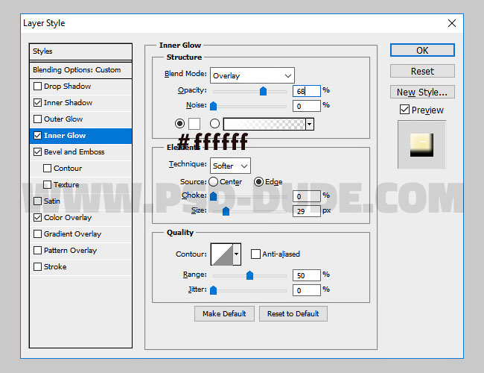This screenshot has width=484, height=373.
Task: Select the gradient radio button
Action: 215,124
